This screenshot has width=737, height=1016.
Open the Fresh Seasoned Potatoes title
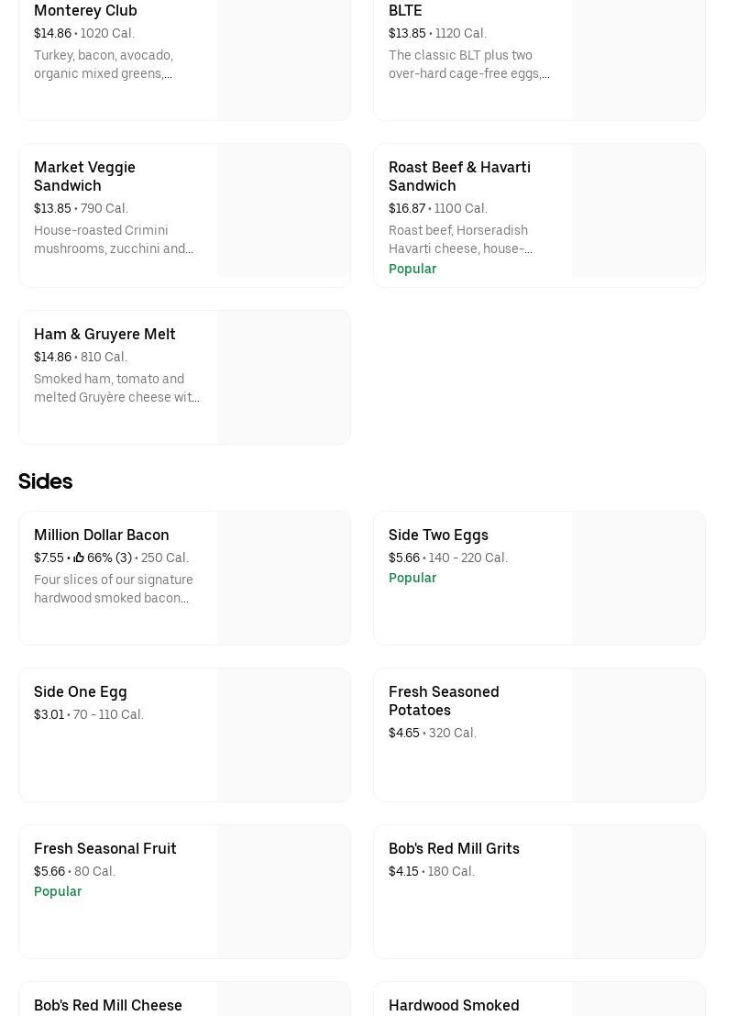444,701
